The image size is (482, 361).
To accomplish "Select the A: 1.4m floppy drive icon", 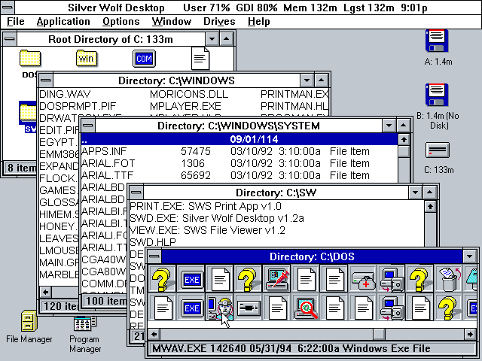I will (x=437, y=41).
